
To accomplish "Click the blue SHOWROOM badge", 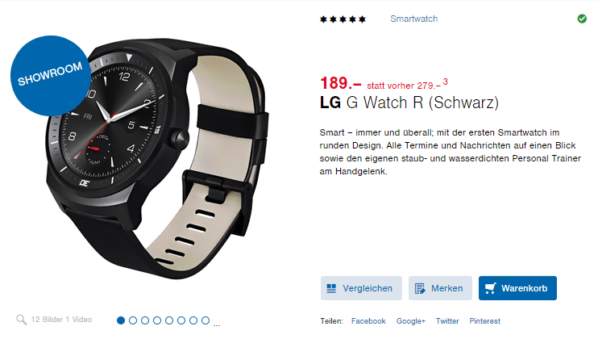I will pyautogui.click(x=50, y=76).
